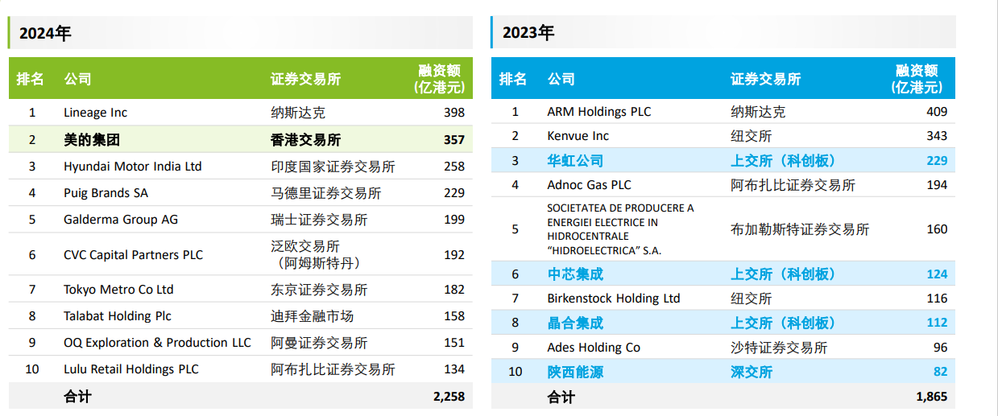Screen dimensions: 998x416
Task: Click 纳斯达克 in ARM Holdings row
Action: pyautogui.click(x=758, y=112)
